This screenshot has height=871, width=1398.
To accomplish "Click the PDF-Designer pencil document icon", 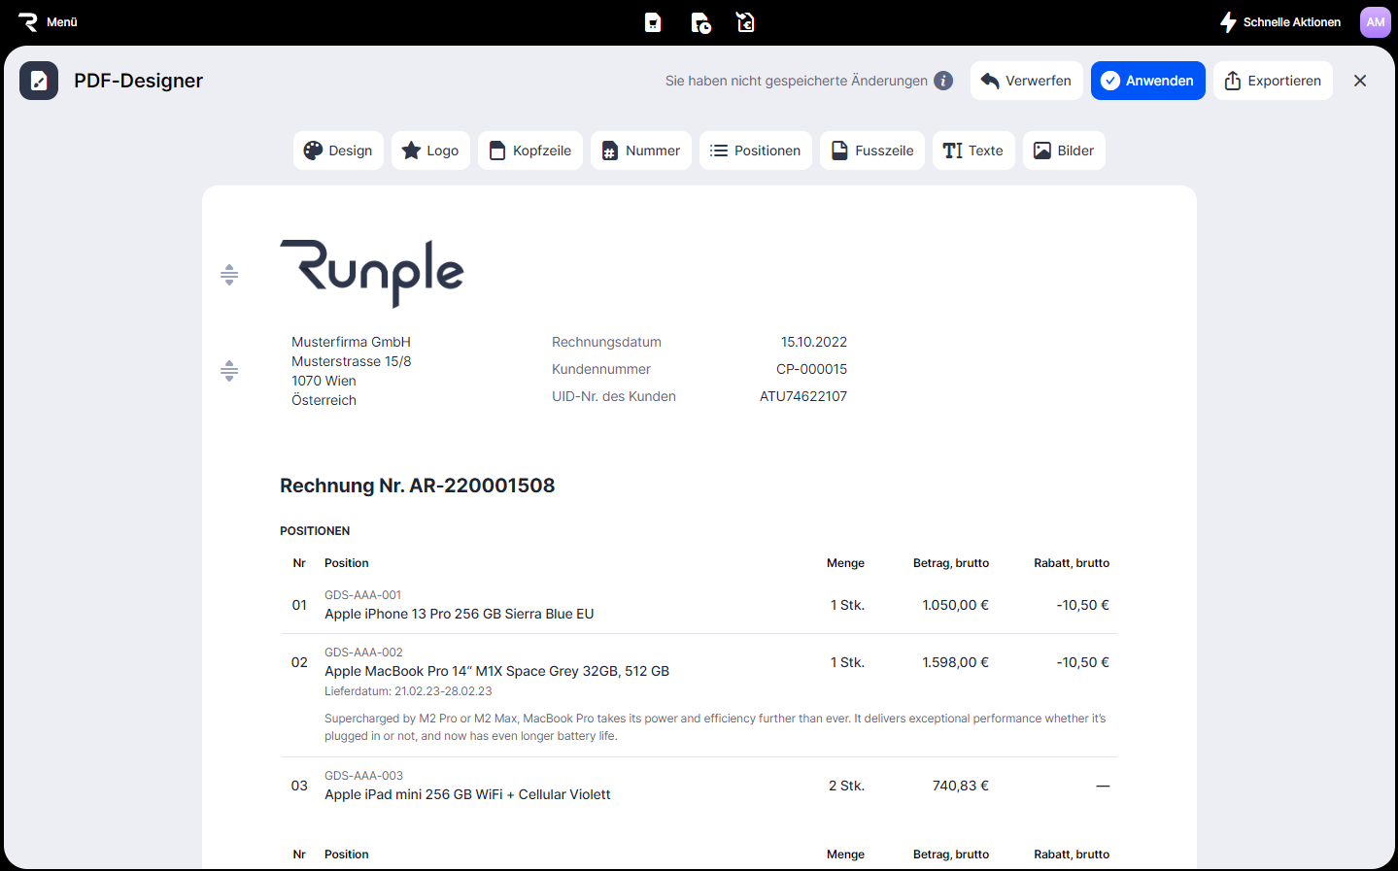I will (39, 81).
